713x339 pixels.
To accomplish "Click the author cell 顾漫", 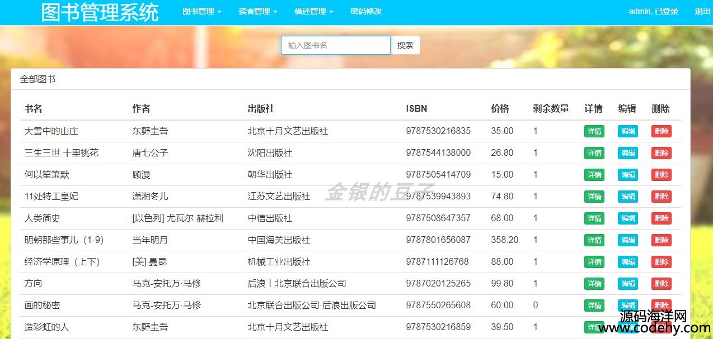I will click(141, 175).
